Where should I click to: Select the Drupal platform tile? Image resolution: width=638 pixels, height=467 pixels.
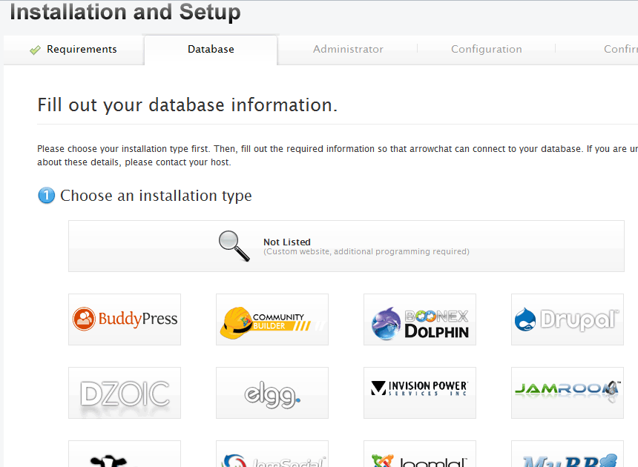coord(568,319)
